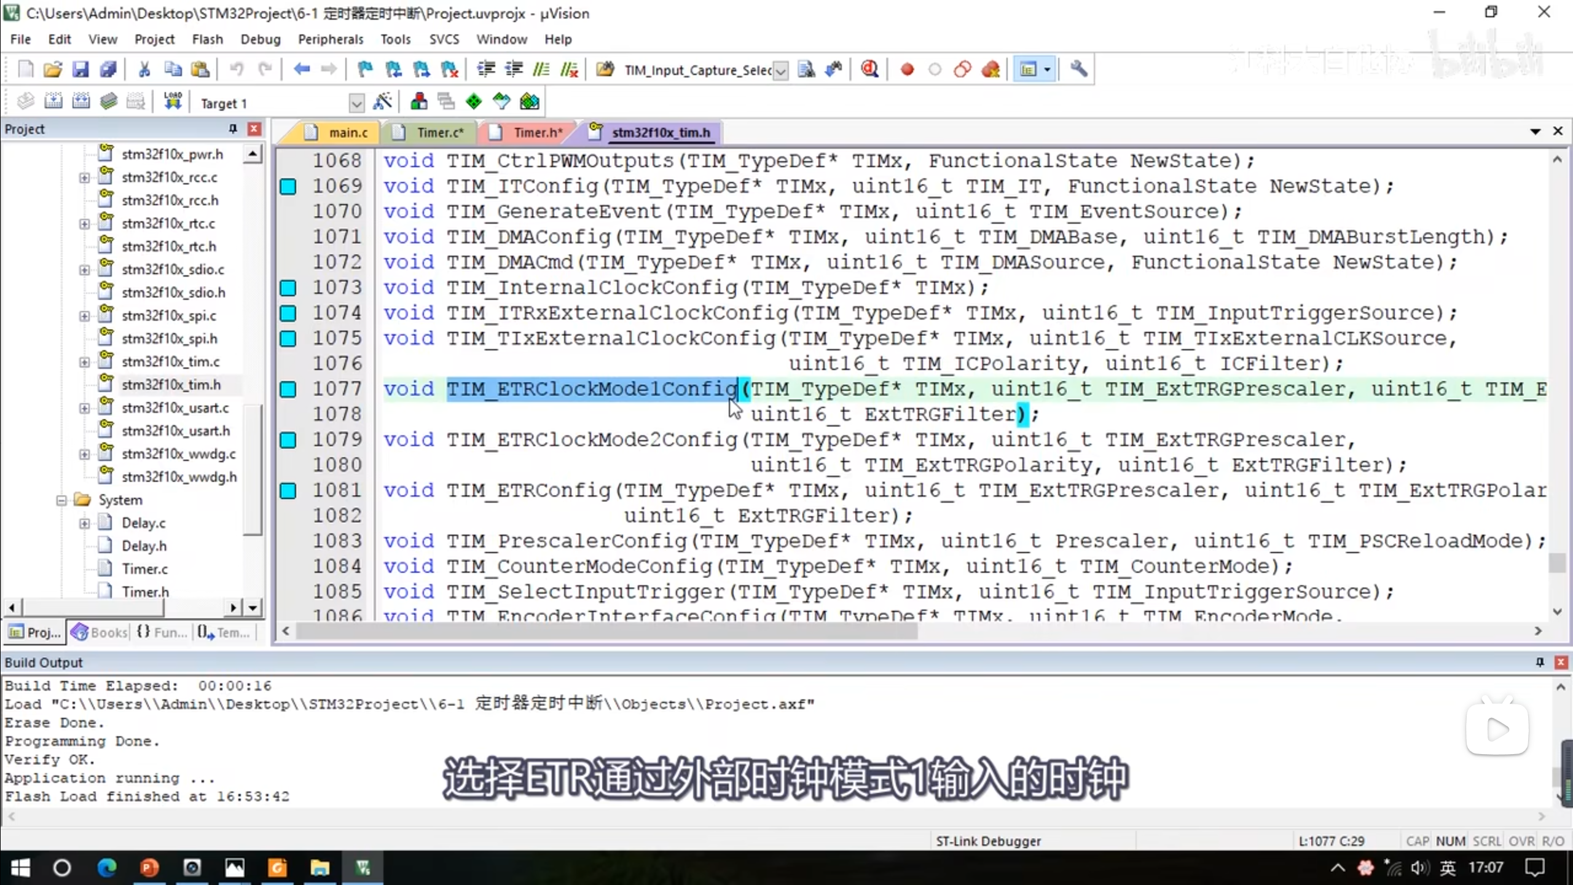Open the Target 1 dropdown
1573x885 pixels.
356,103
